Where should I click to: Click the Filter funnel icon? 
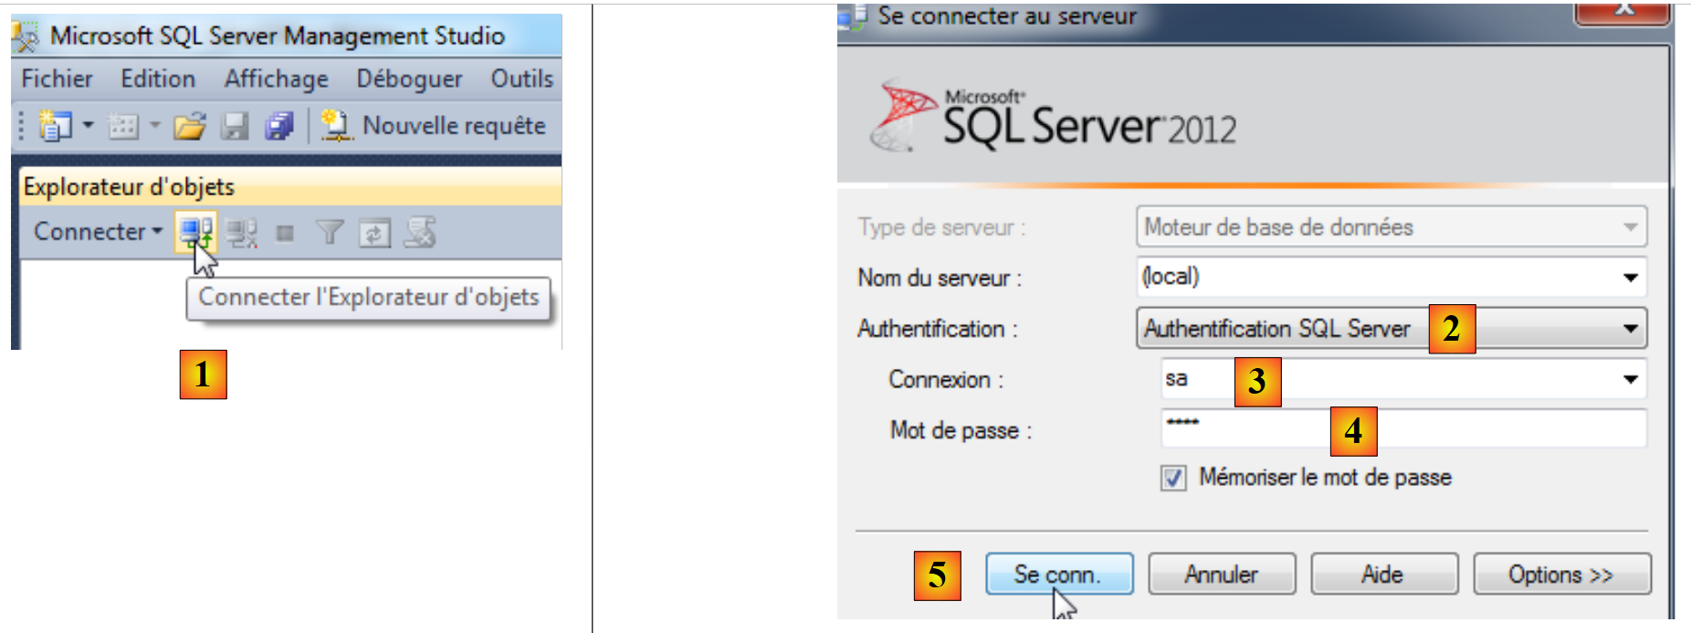click(329, 234)
